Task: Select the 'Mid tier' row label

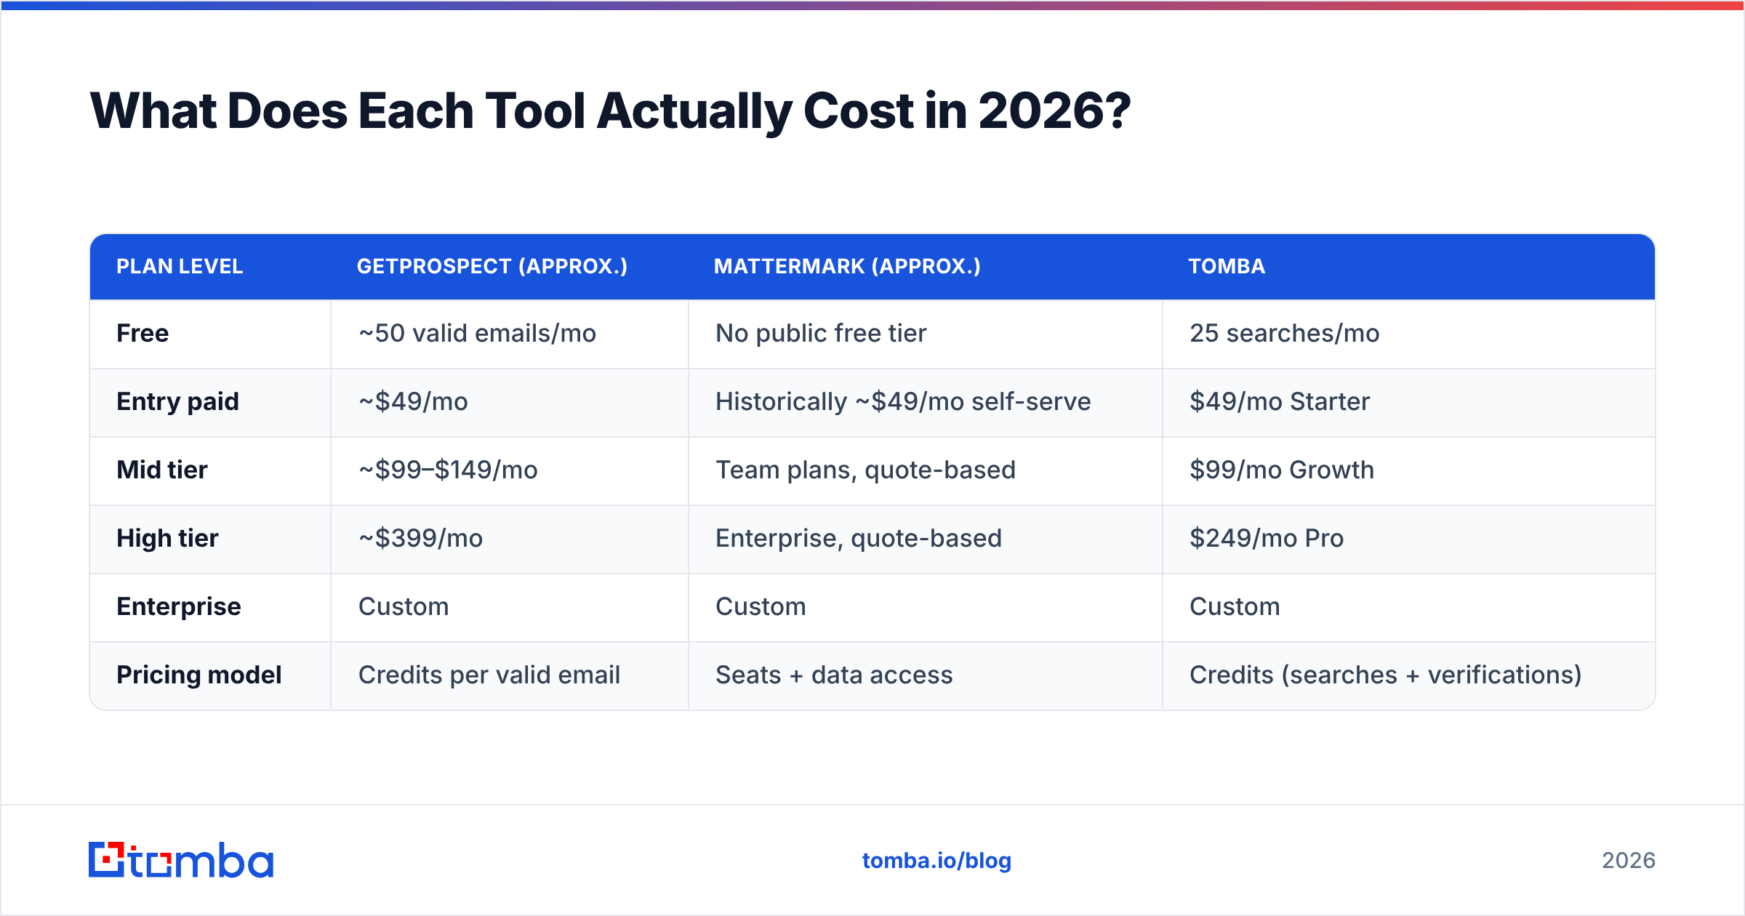Action: 162,470
